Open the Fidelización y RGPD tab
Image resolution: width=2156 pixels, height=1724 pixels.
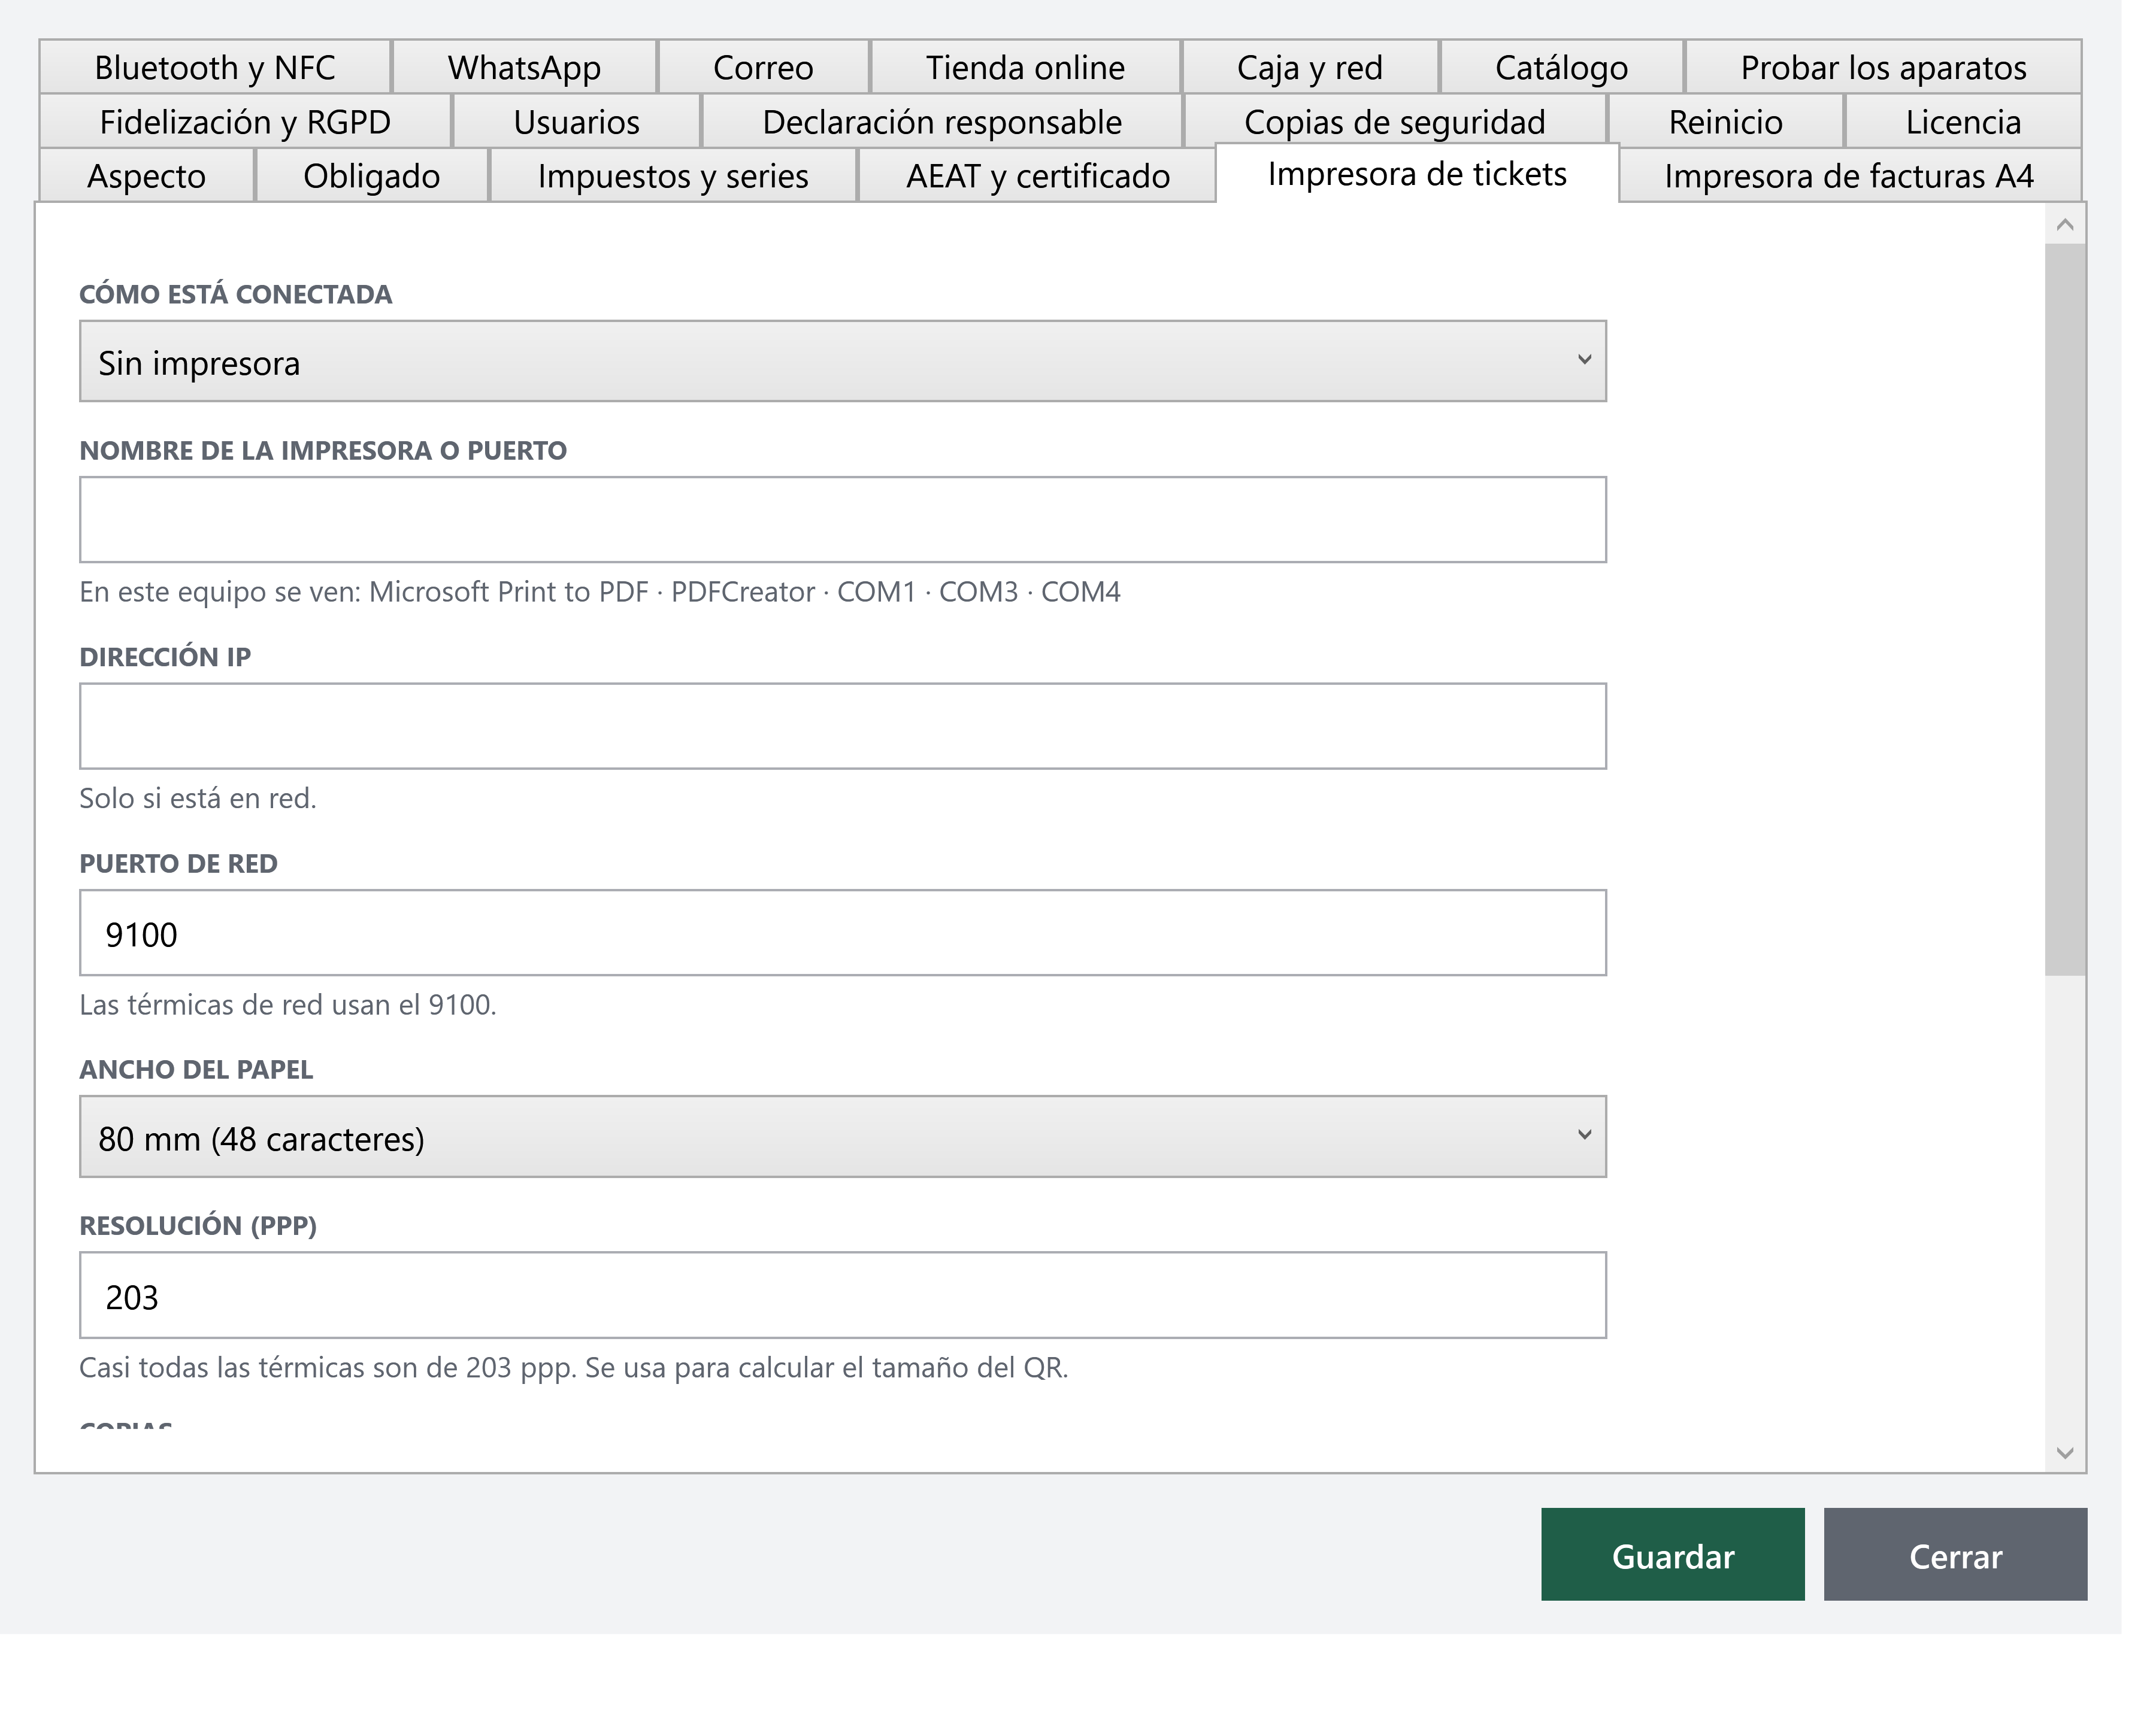click(x=245, y=122)
